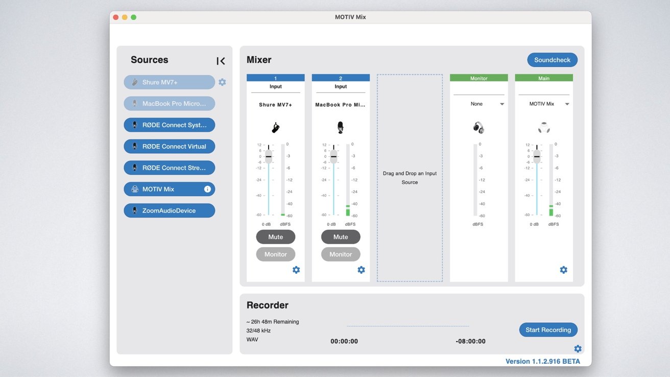
Task: Click the Main channel gain fader handle
Action: (537, 156)
